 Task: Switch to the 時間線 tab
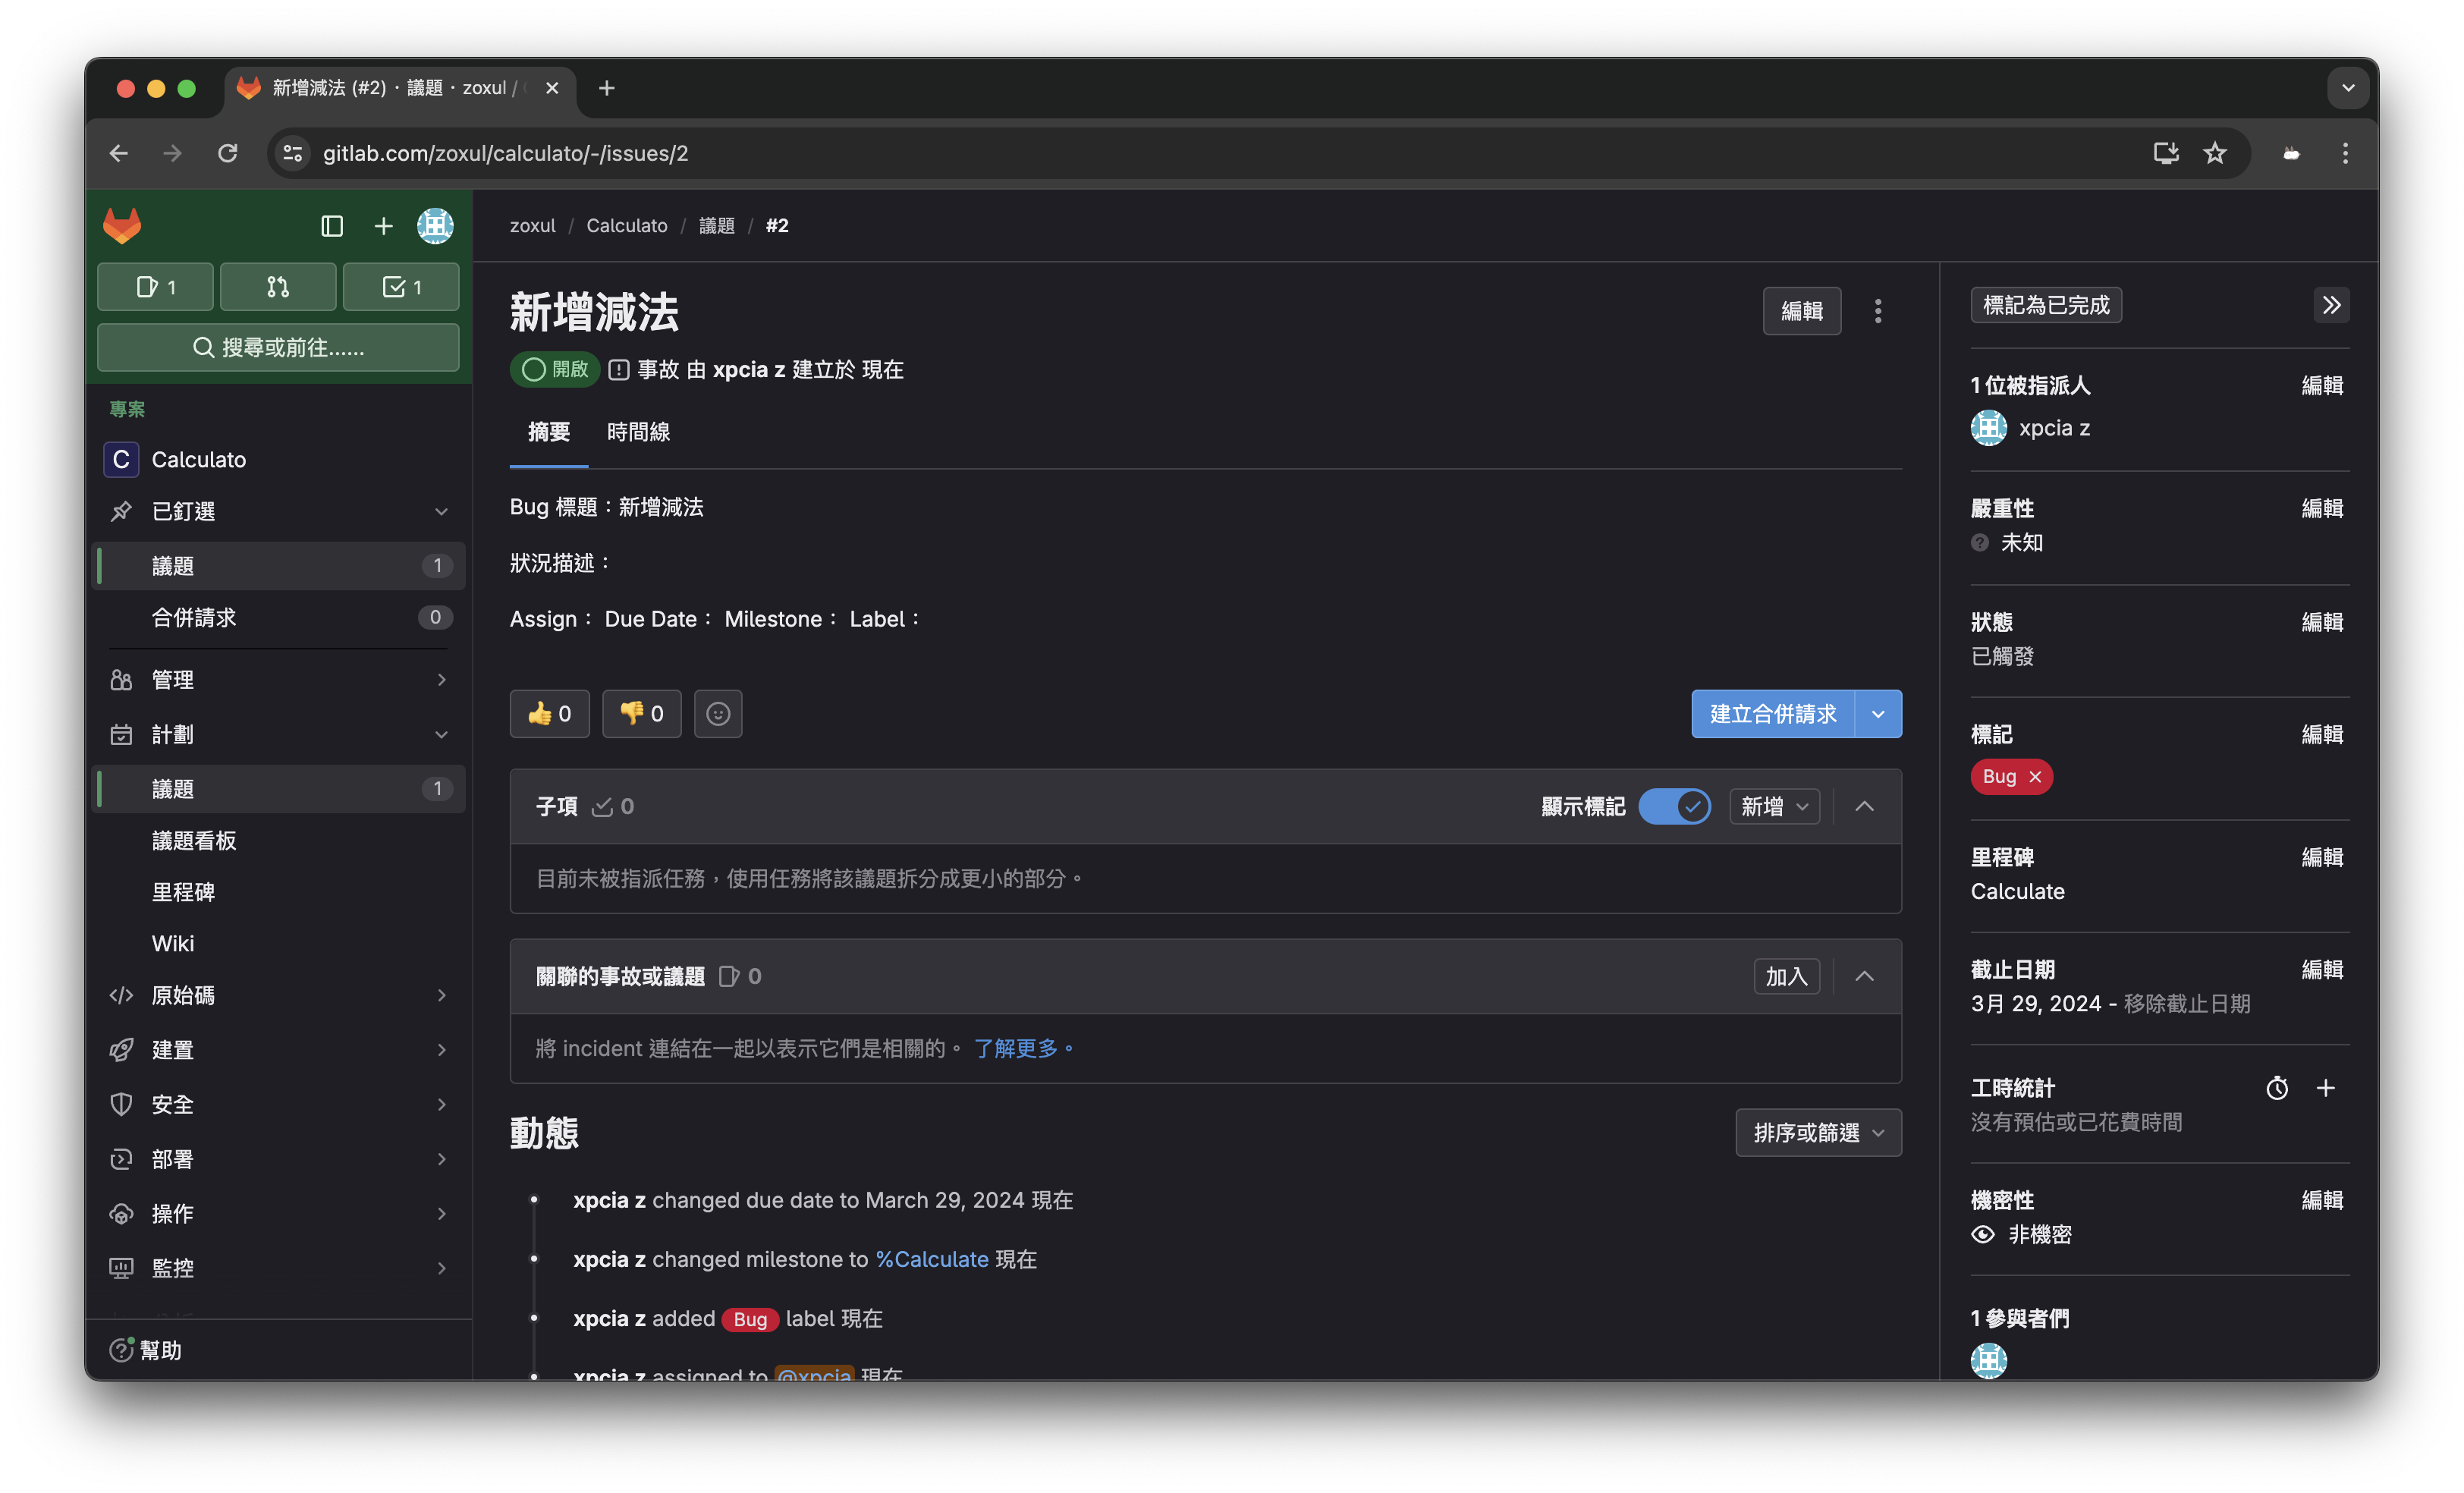click(x=638, y=432)
